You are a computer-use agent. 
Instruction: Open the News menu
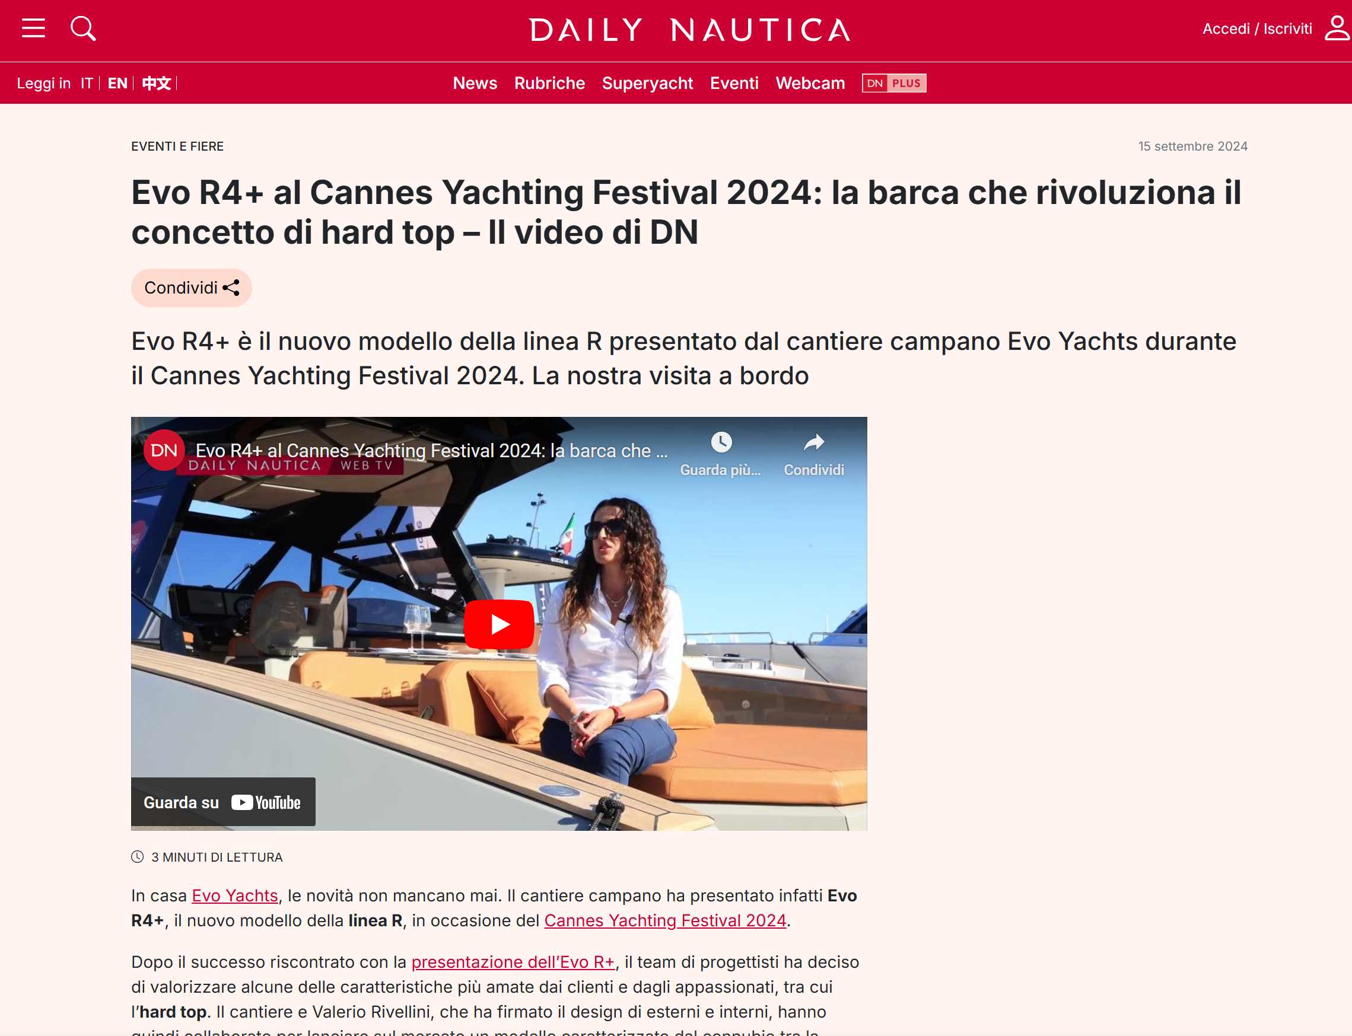coord(475,83)
